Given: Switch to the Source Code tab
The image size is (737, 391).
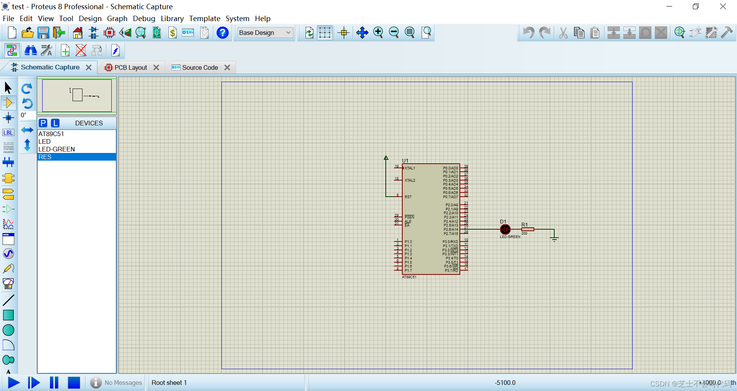Looking at the screenshot, I should point(200,67).
